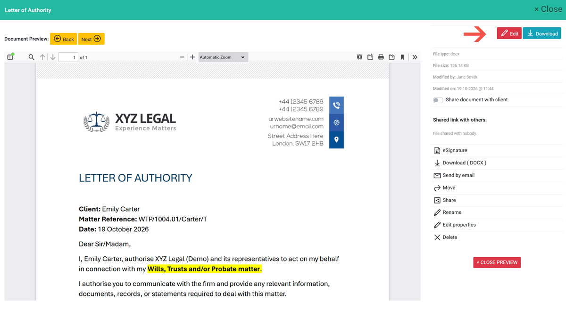Print the document with printer icon

coord(381,57)
